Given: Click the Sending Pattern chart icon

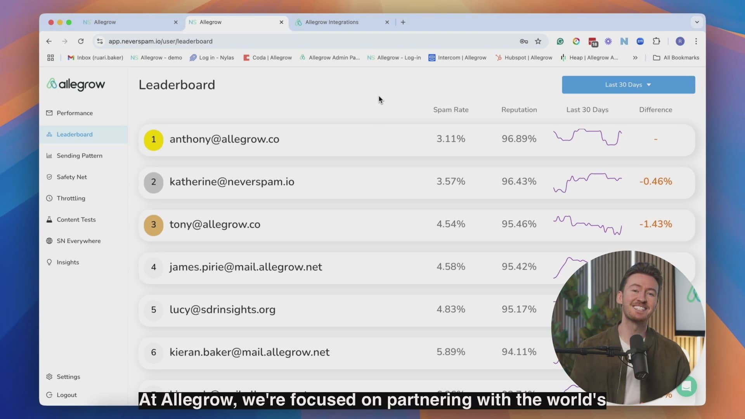Looking at the screenshot, I should point(49,156).
